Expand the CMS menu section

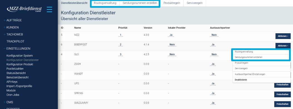coord(9,102)
